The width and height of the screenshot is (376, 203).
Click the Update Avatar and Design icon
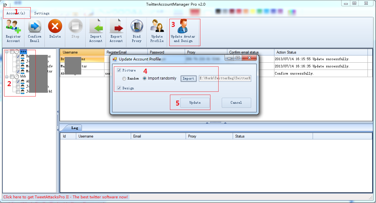point(183,26)
